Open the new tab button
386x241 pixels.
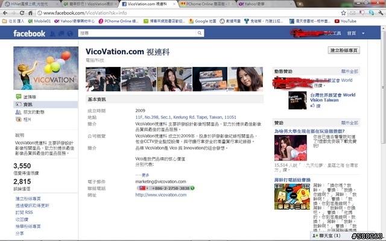pyautogui.click(x=300, y=4)
